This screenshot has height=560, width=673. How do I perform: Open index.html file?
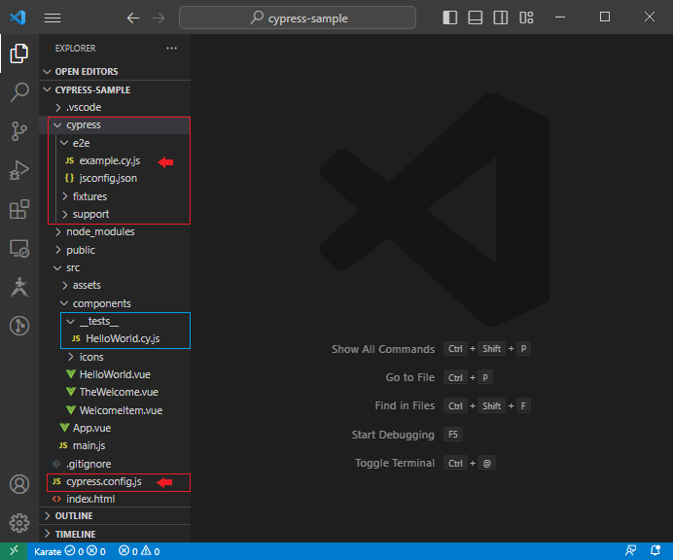click(x=115, y=499)
